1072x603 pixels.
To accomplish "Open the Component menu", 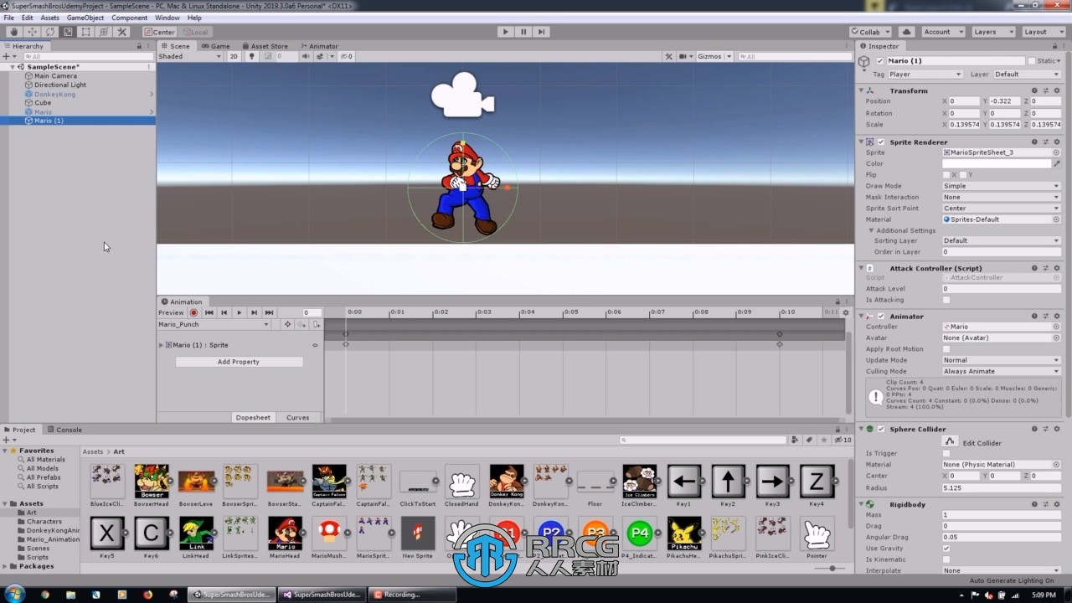I will tap(130, 18).
